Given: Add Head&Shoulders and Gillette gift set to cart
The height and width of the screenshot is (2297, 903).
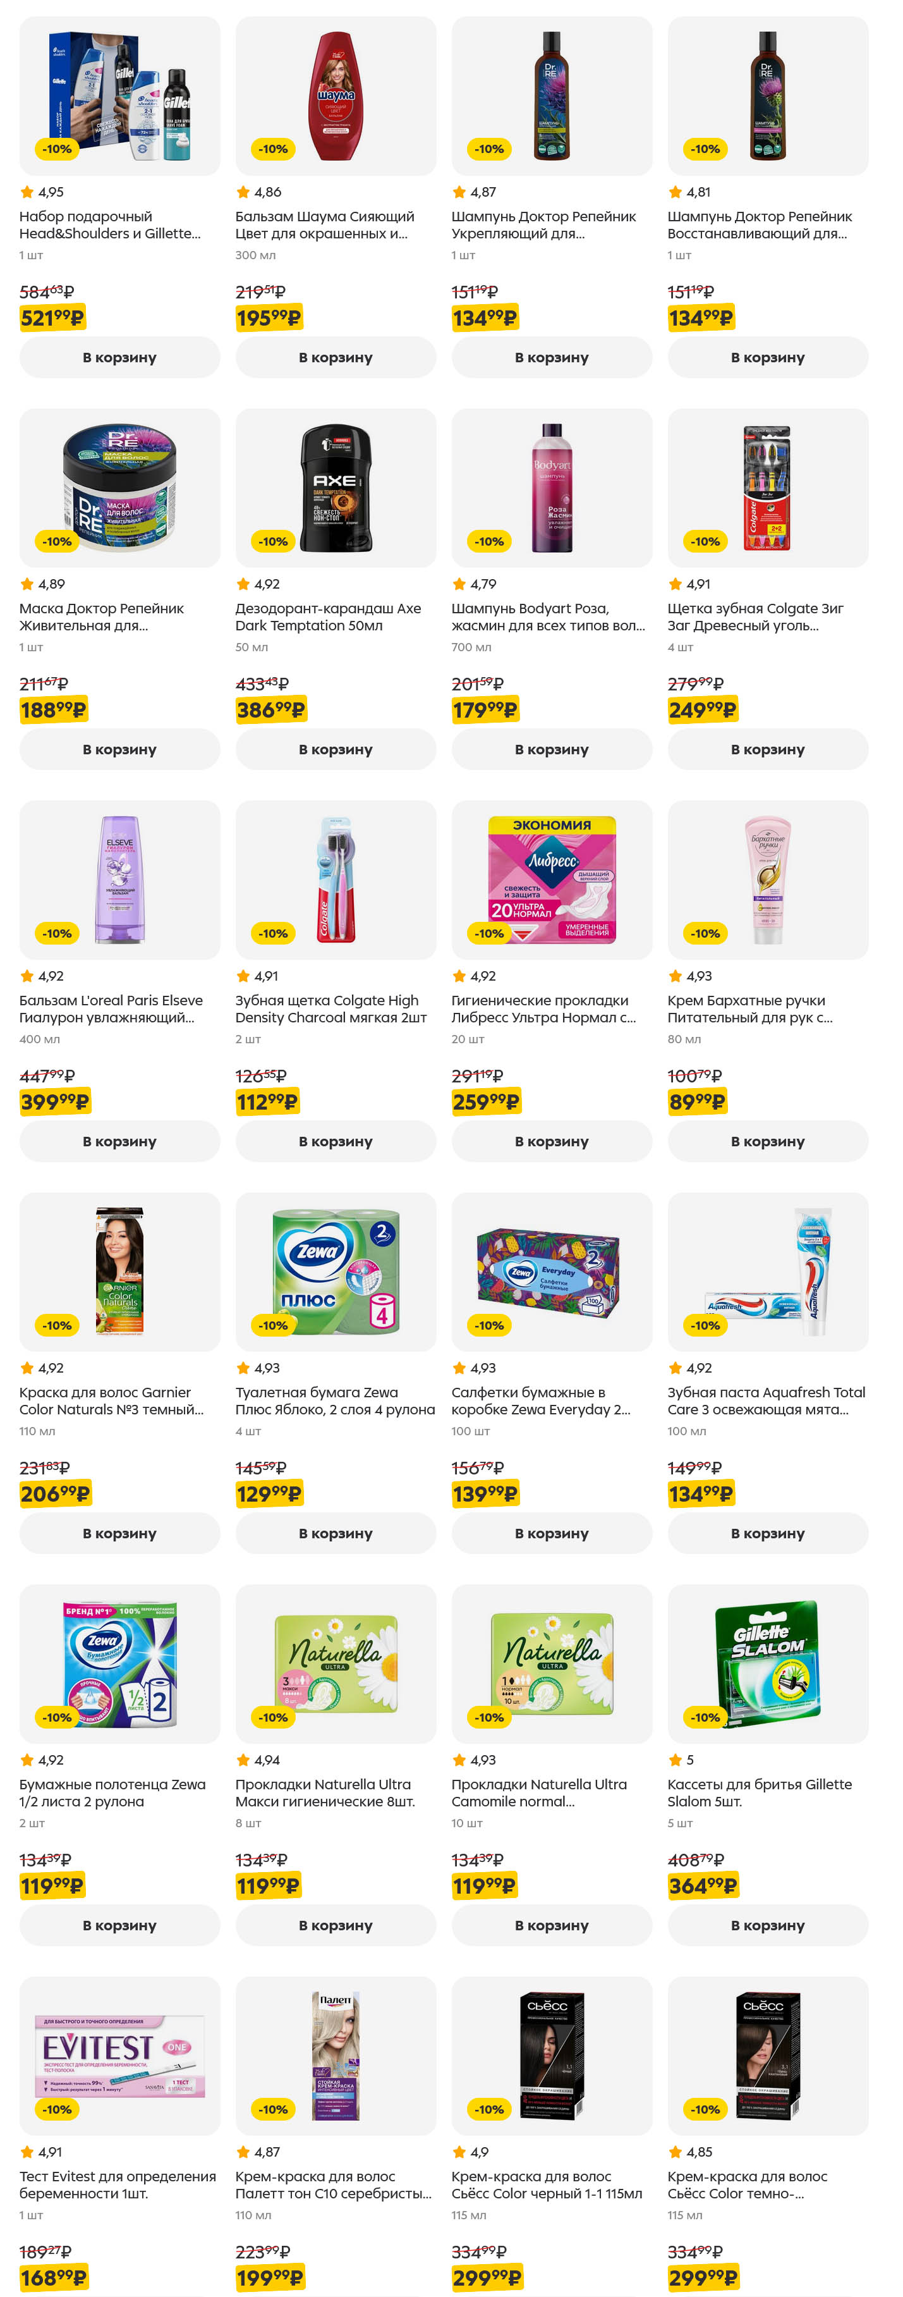Looking at the screenshot, I should tap(119, 358).
